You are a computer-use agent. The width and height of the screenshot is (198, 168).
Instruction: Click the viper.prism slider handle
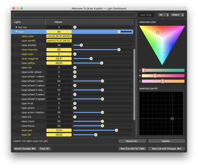[x=75, y=108]
